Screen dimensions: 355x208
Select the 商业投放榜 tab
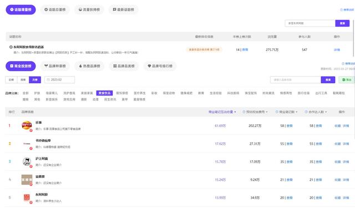(x=21, y=66)
